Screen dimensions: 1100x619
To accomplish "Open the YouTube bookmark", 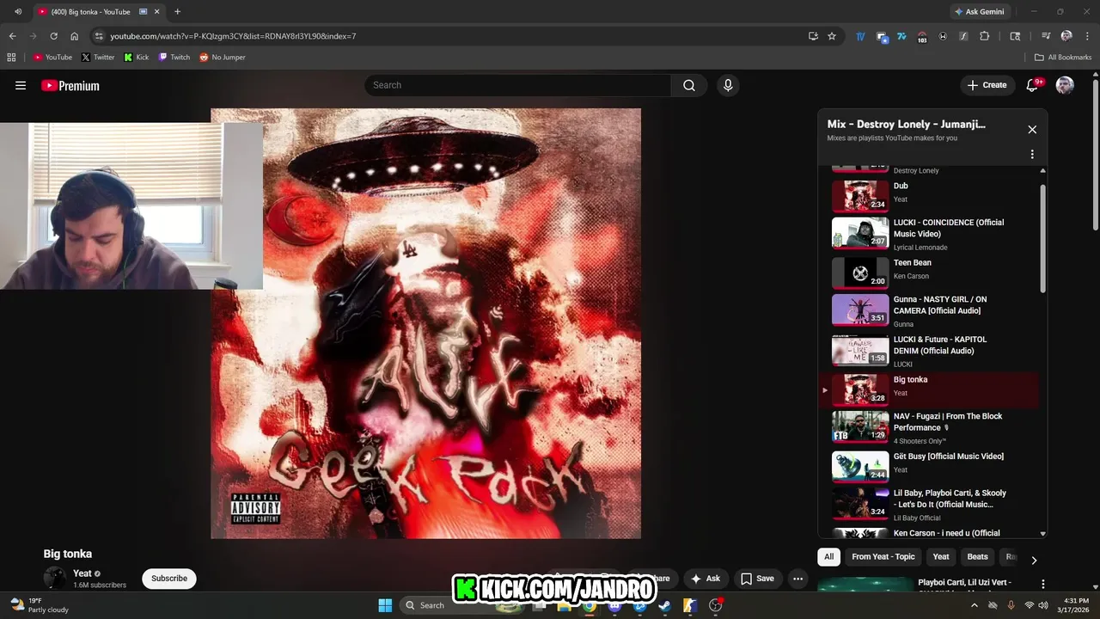I will 52,58.
